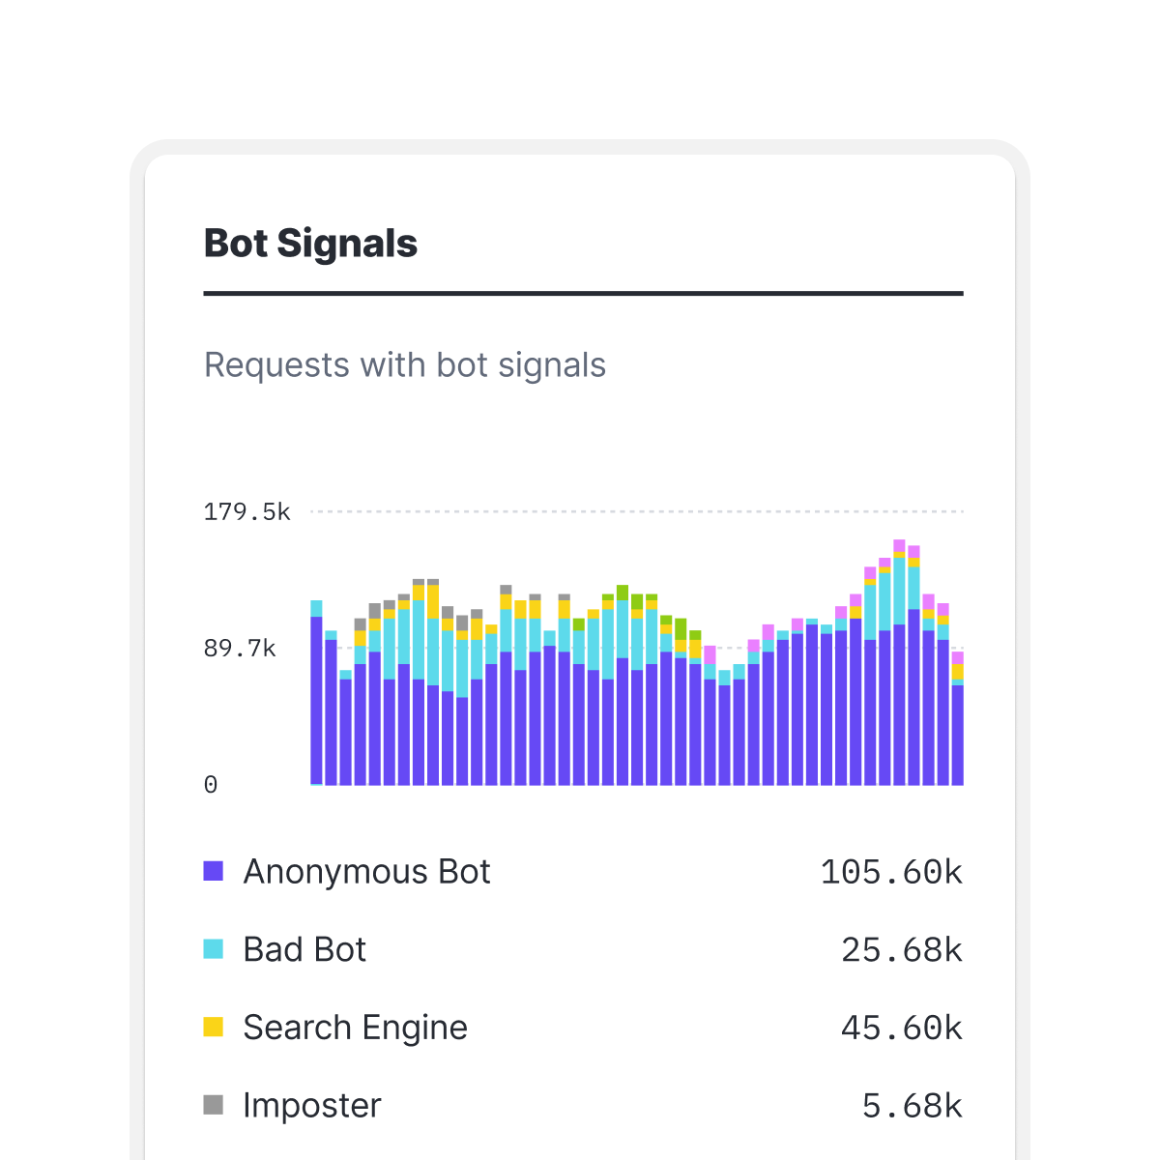Select the Anonymous Bot legend label

pyautogui.click(x=366, y=871)
